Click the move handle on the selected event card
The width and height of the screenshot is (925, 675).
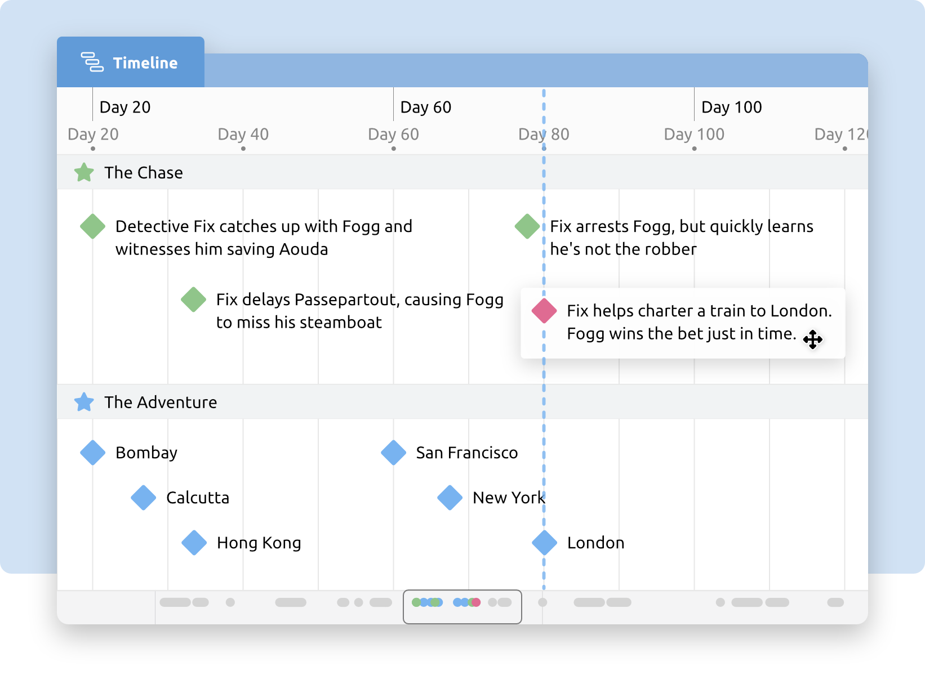[x=813, y=340]
